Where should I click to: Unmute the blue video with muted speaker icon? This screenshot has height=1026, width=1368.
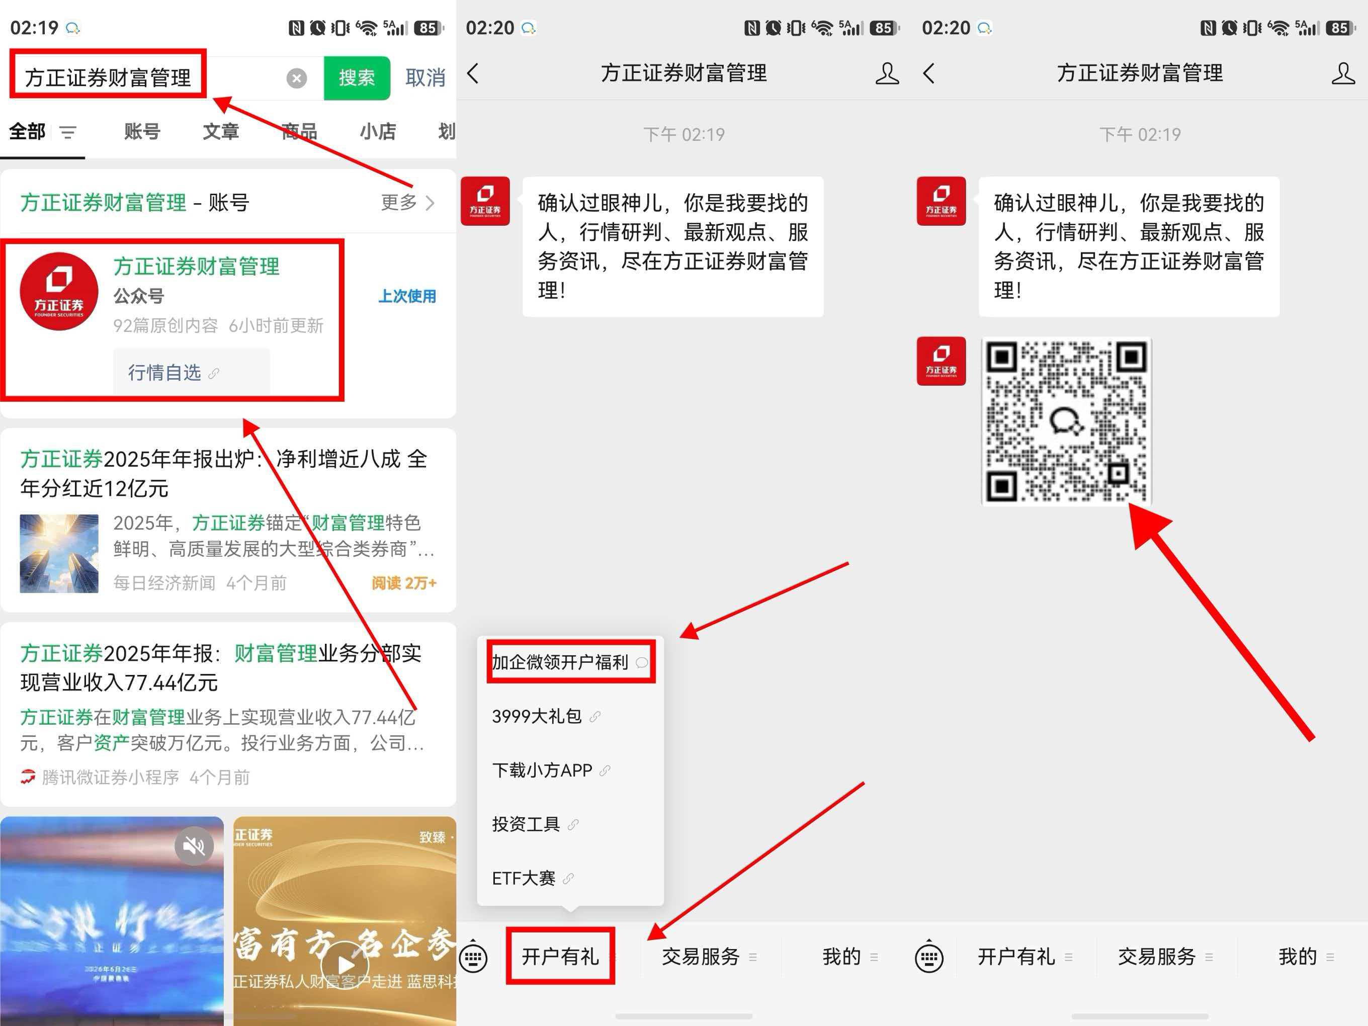pyautogui.click(x=194, y=845)
